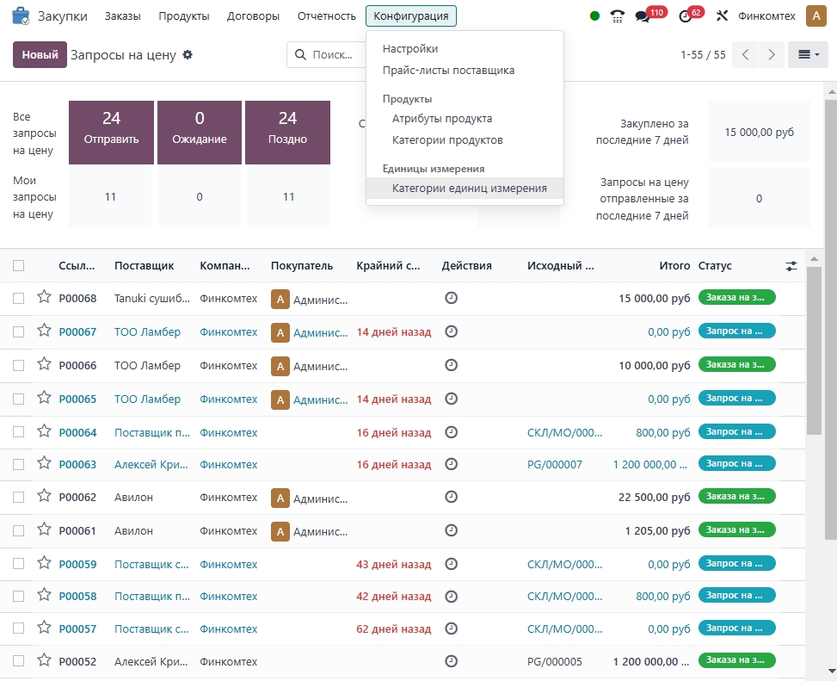Tick the select-all checkbox in table header
This screenshot has width=837, height=681.
coord(19,266)
